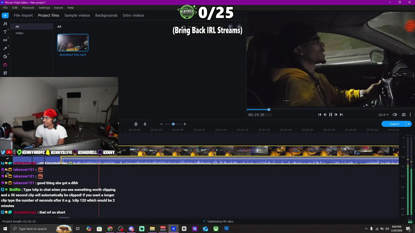Skip to previous clip in player
This screenshot has height=233, width=415.
tap(320, 115)
